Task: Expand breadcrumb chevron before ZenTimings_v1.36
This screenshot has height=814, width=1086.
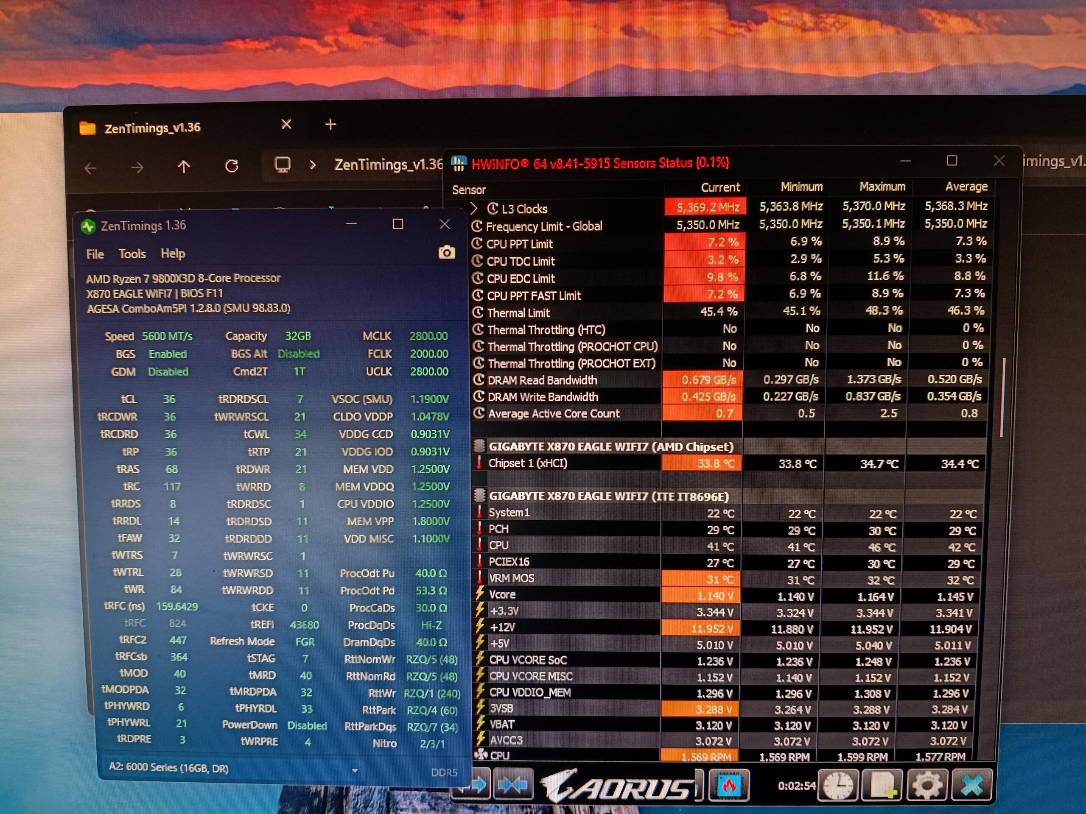Action: [312, 165]
